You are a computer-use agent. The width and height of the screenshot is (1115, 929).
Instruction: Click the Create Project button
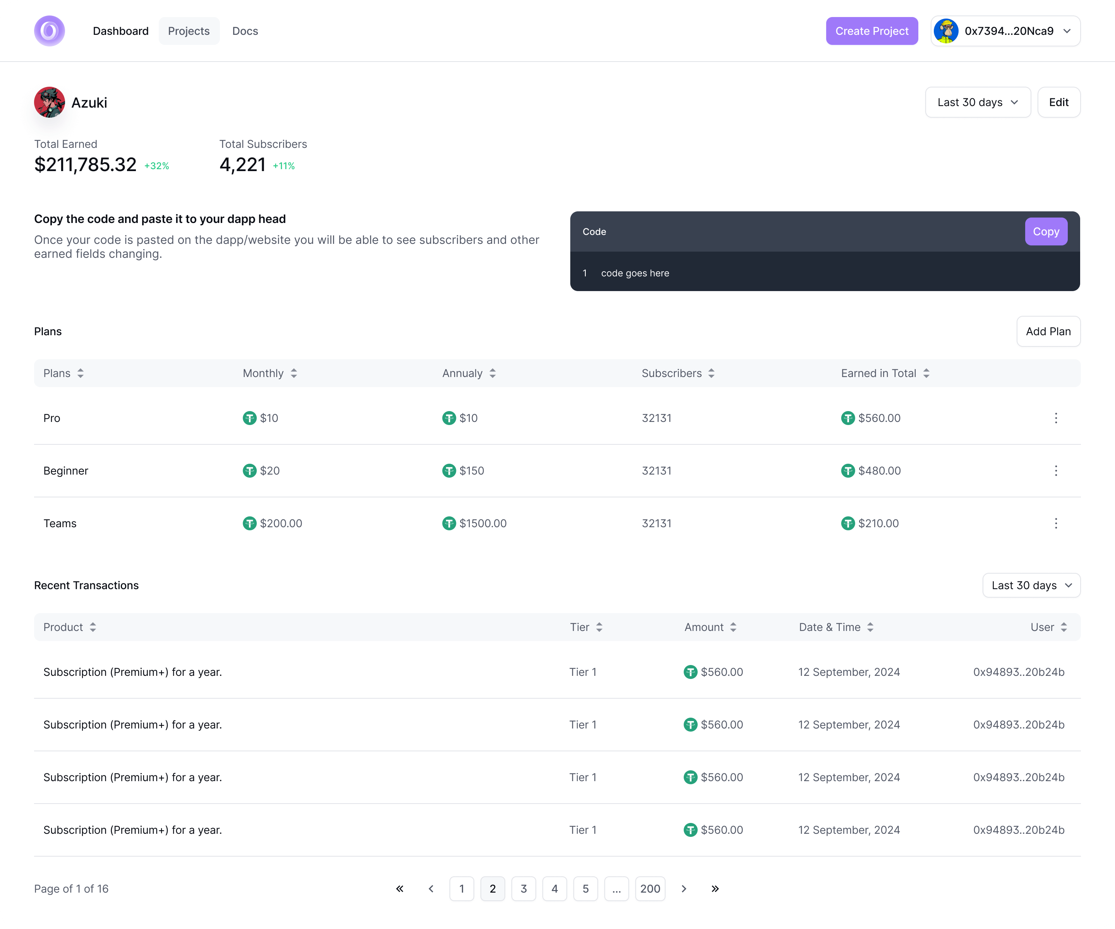pos(871,31)
